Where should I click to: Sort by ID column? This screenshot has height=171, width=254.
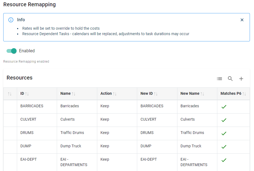point(27,94)
